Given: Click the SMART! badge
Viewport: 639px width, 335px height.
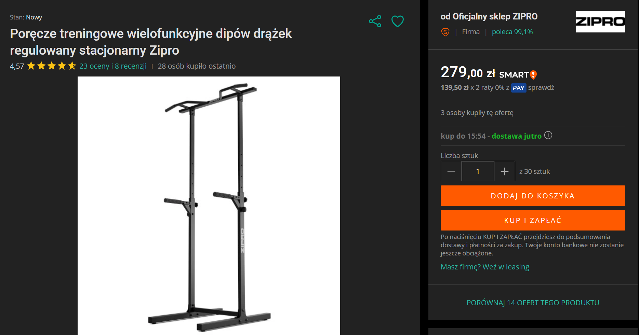Looking at the screenshot, I should point(518,74).
